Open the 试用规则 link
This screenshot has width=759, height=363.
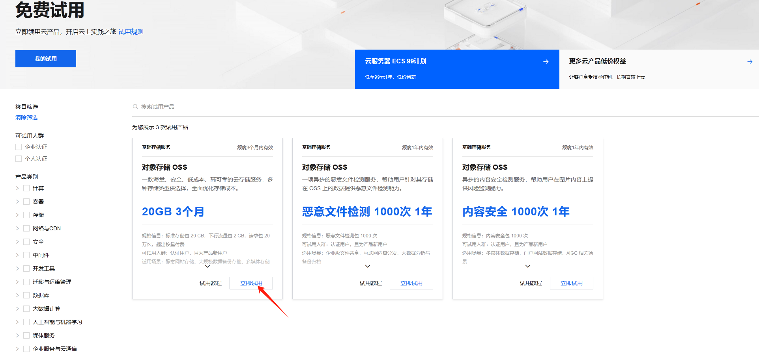131,32
